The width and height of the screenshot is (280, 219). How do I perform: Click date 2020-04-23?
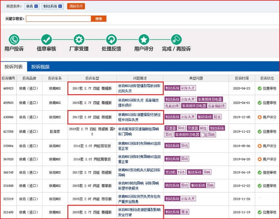pos(242,88)
